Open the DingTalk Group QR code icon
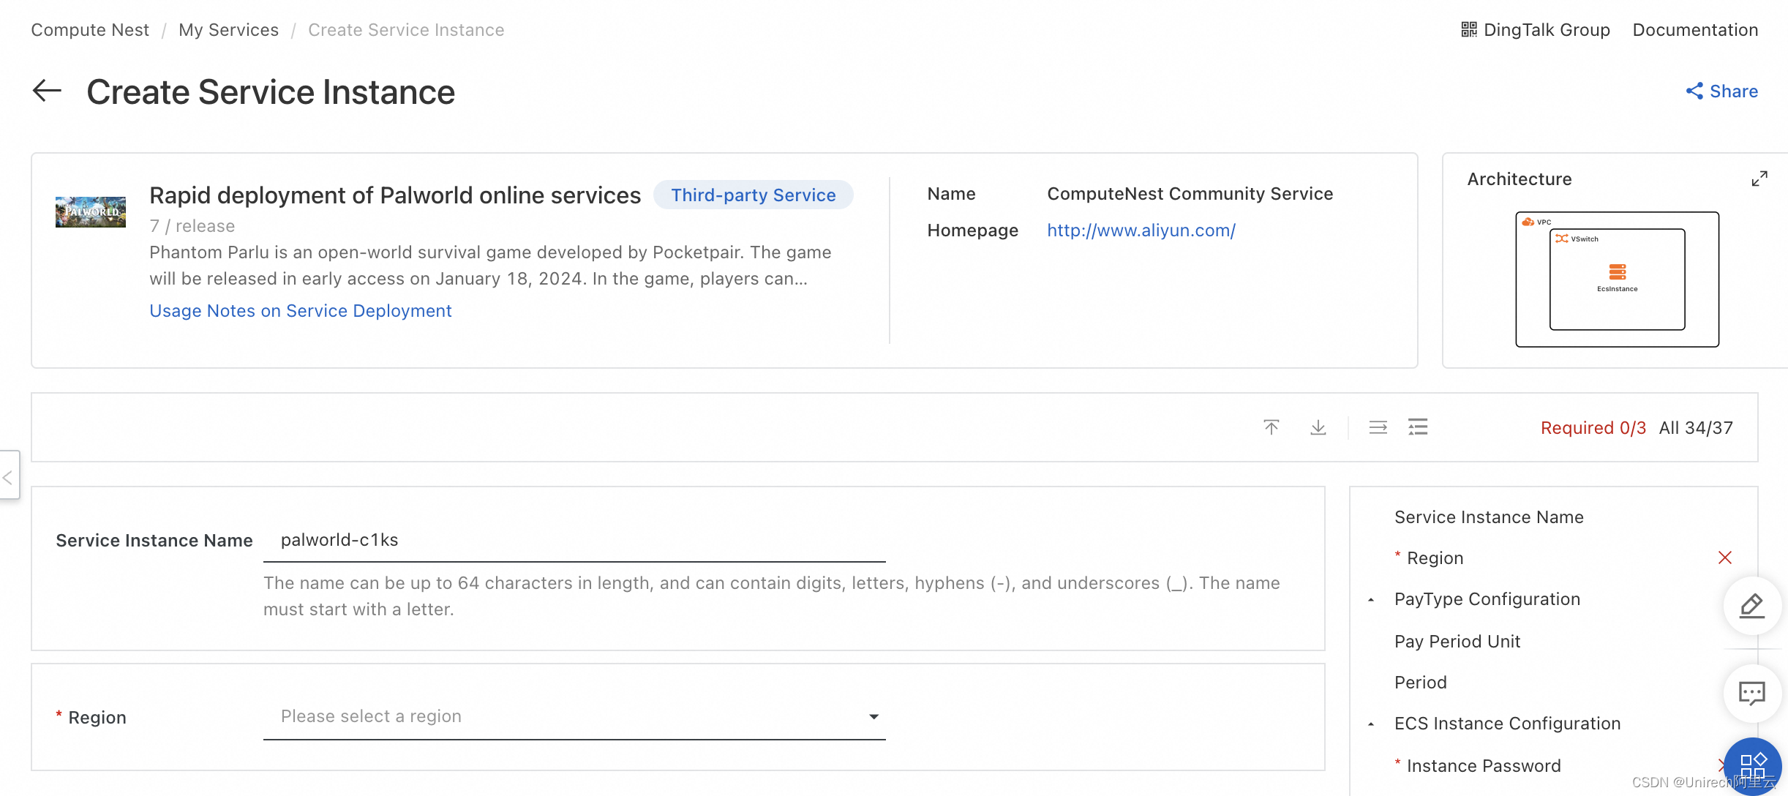Screen dimensions: 1788x796 point(1468,30)
